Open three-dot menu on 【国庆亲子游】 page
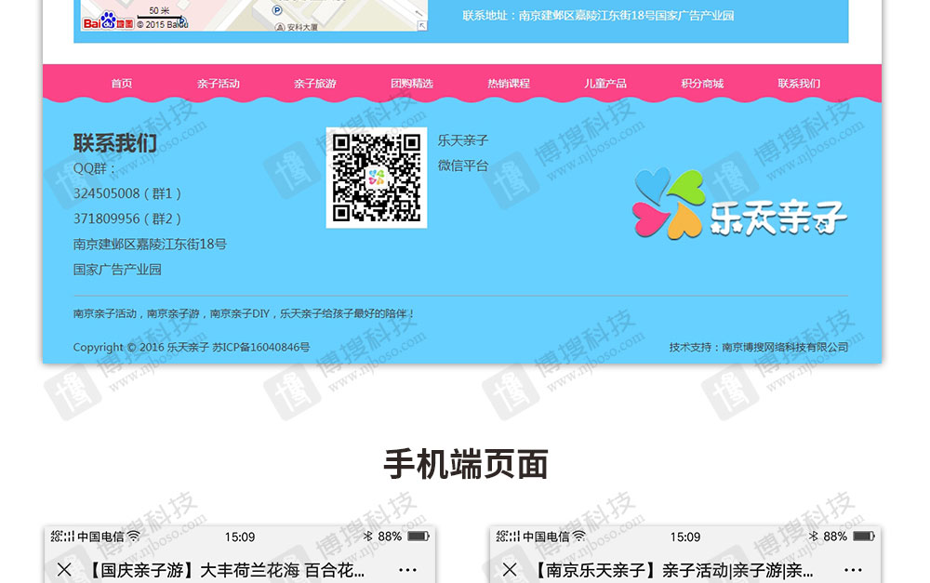 click(x=407, y=570)
